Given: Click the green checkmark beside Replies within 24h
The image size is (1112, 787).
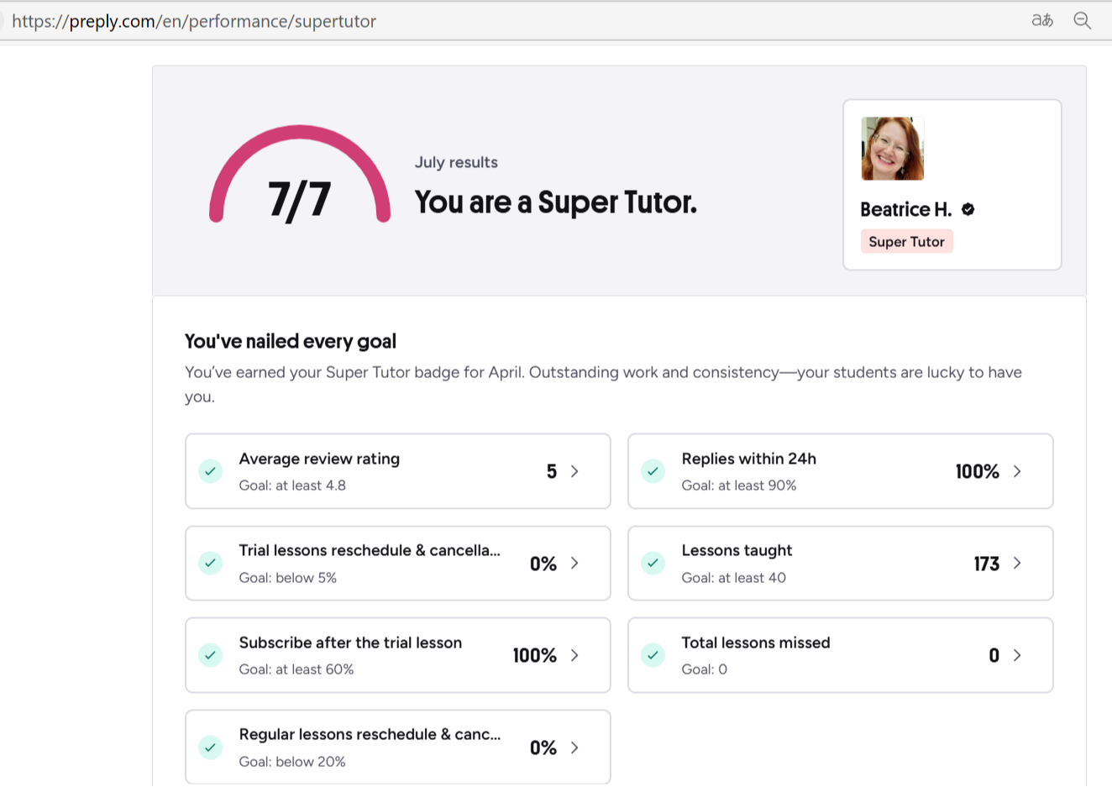Looking at the screenshot, I should coord(653,471).
